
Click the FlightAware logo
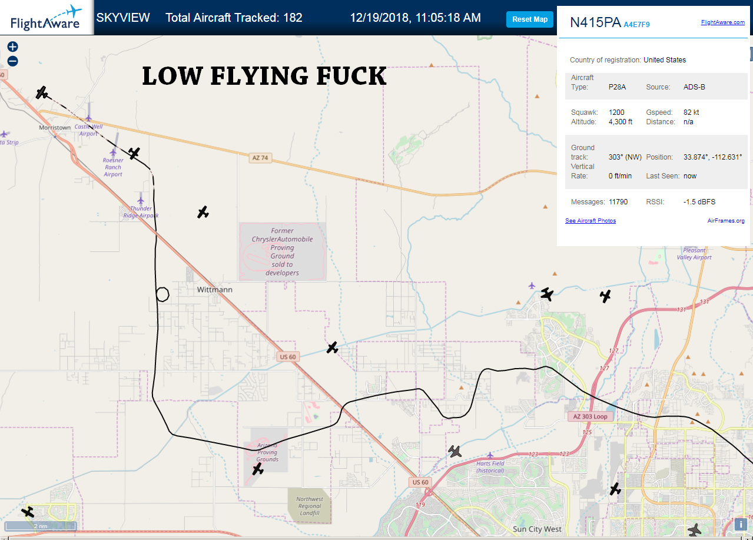coord(46,18)
